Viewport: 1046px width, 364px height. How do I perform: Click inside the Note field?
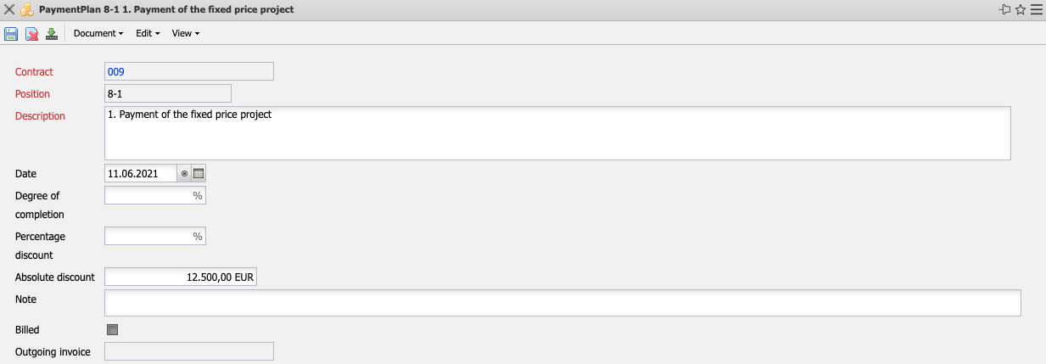pos(562,302)
